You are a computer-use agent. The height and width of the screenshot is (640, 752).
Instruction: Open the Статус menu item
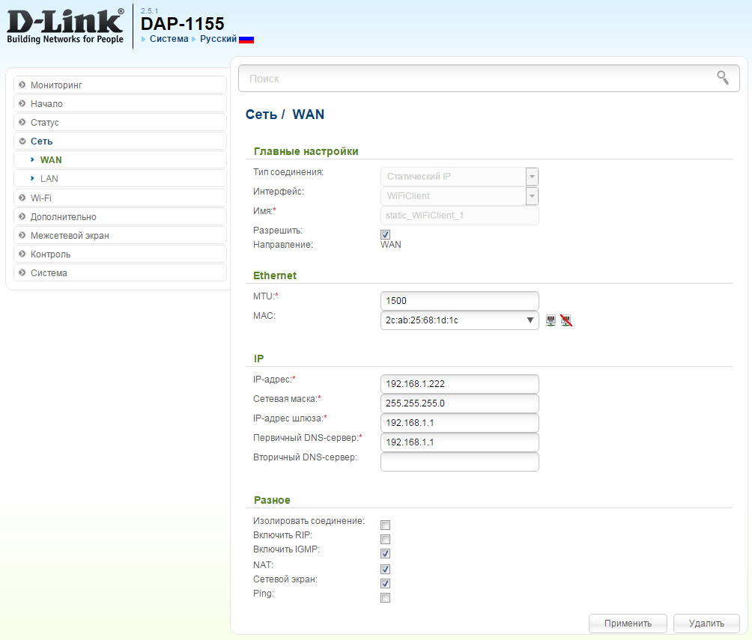coord(44,122)
